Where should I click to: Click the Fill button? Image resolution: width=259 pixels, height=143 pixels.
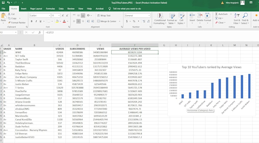pos(219,18)
